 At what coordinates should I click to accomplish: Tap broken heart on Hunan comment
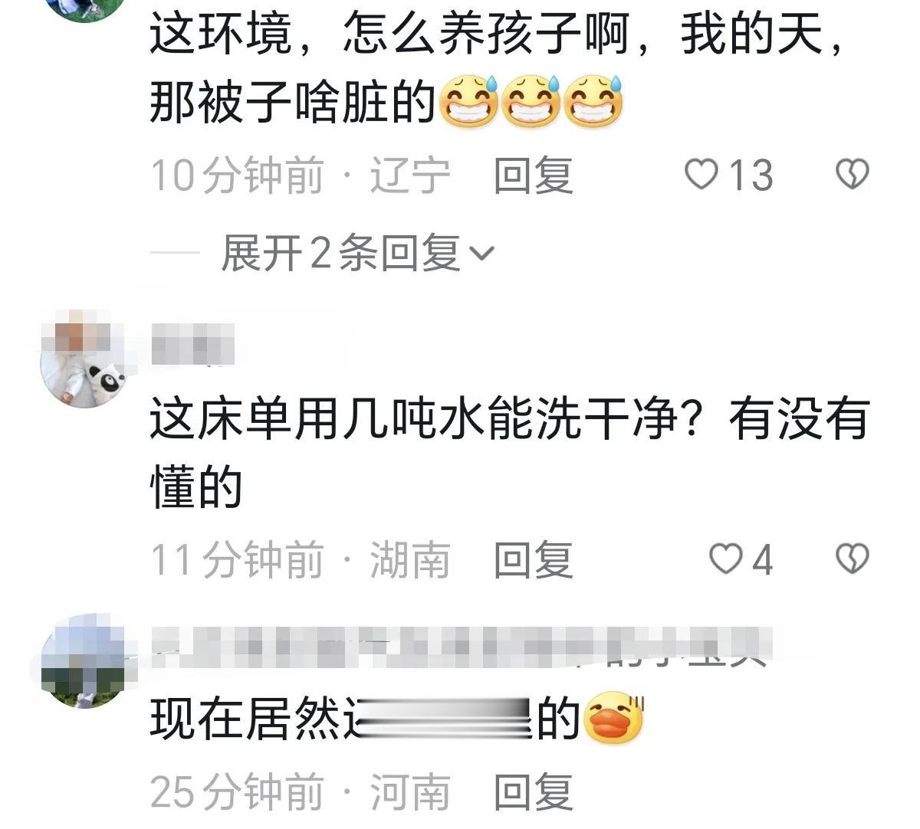pos(852,559)
